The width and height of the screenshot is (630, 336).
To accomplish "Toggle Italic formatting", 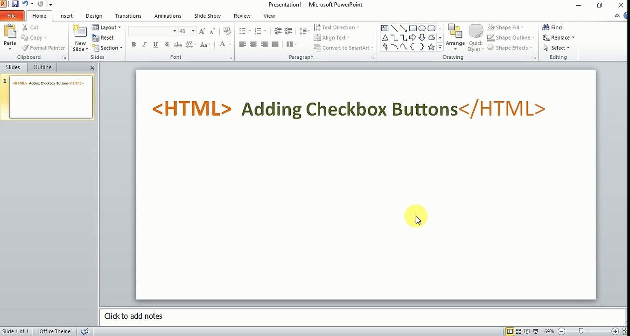I will 144,44.
